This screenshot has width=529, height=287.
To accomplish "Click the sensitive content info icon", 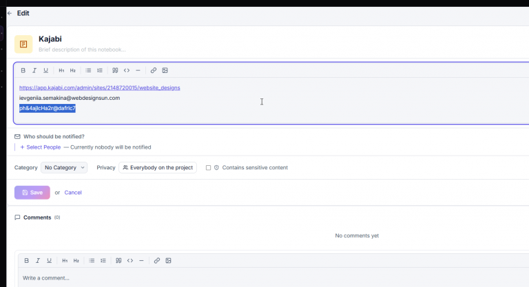I will 216,168.
